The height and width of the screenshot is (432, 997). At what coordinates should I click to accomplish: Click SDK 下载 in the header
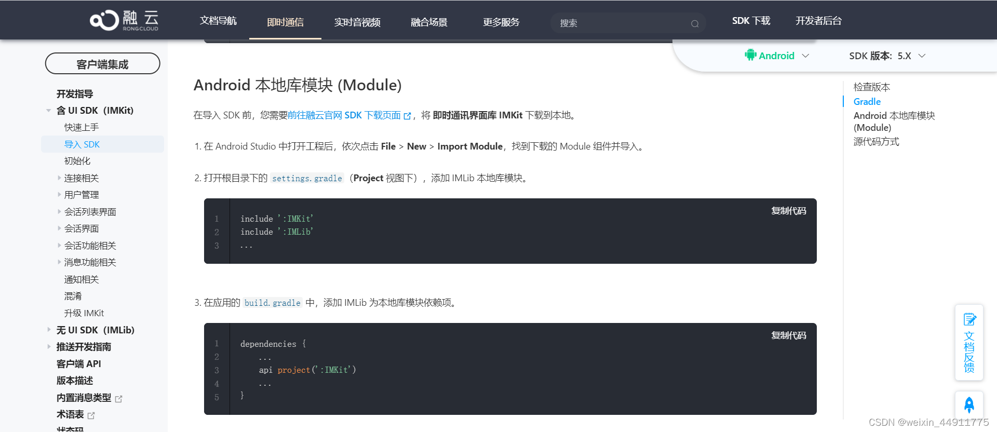click(x=751, y=21)
